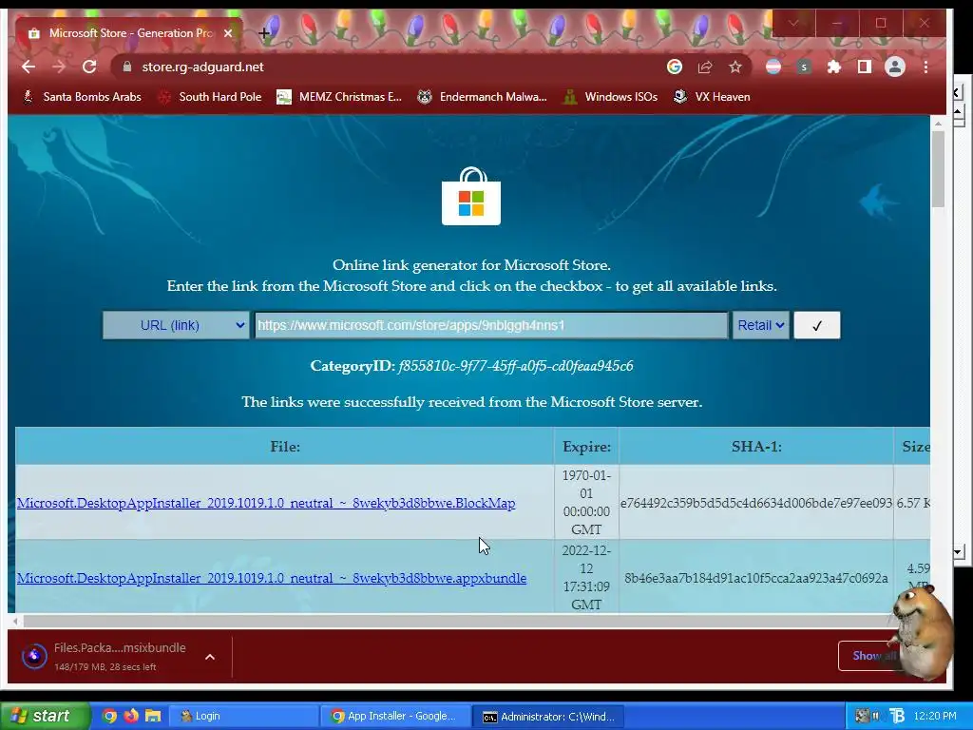
Task: Click the left arrow of horizontal scrollbar
Action: [15, 620]
